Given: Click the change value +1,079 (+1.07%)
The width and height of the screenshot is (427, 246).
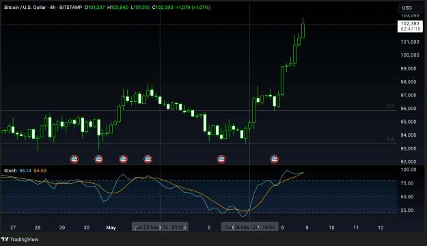Looking at the screenshot, I should pyautogui.click(x=193, y=8).
